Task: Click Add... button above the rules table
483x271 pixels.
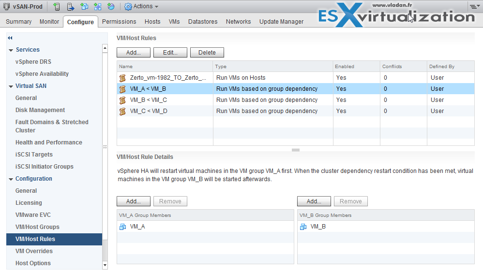Action: tap(134, 53)
